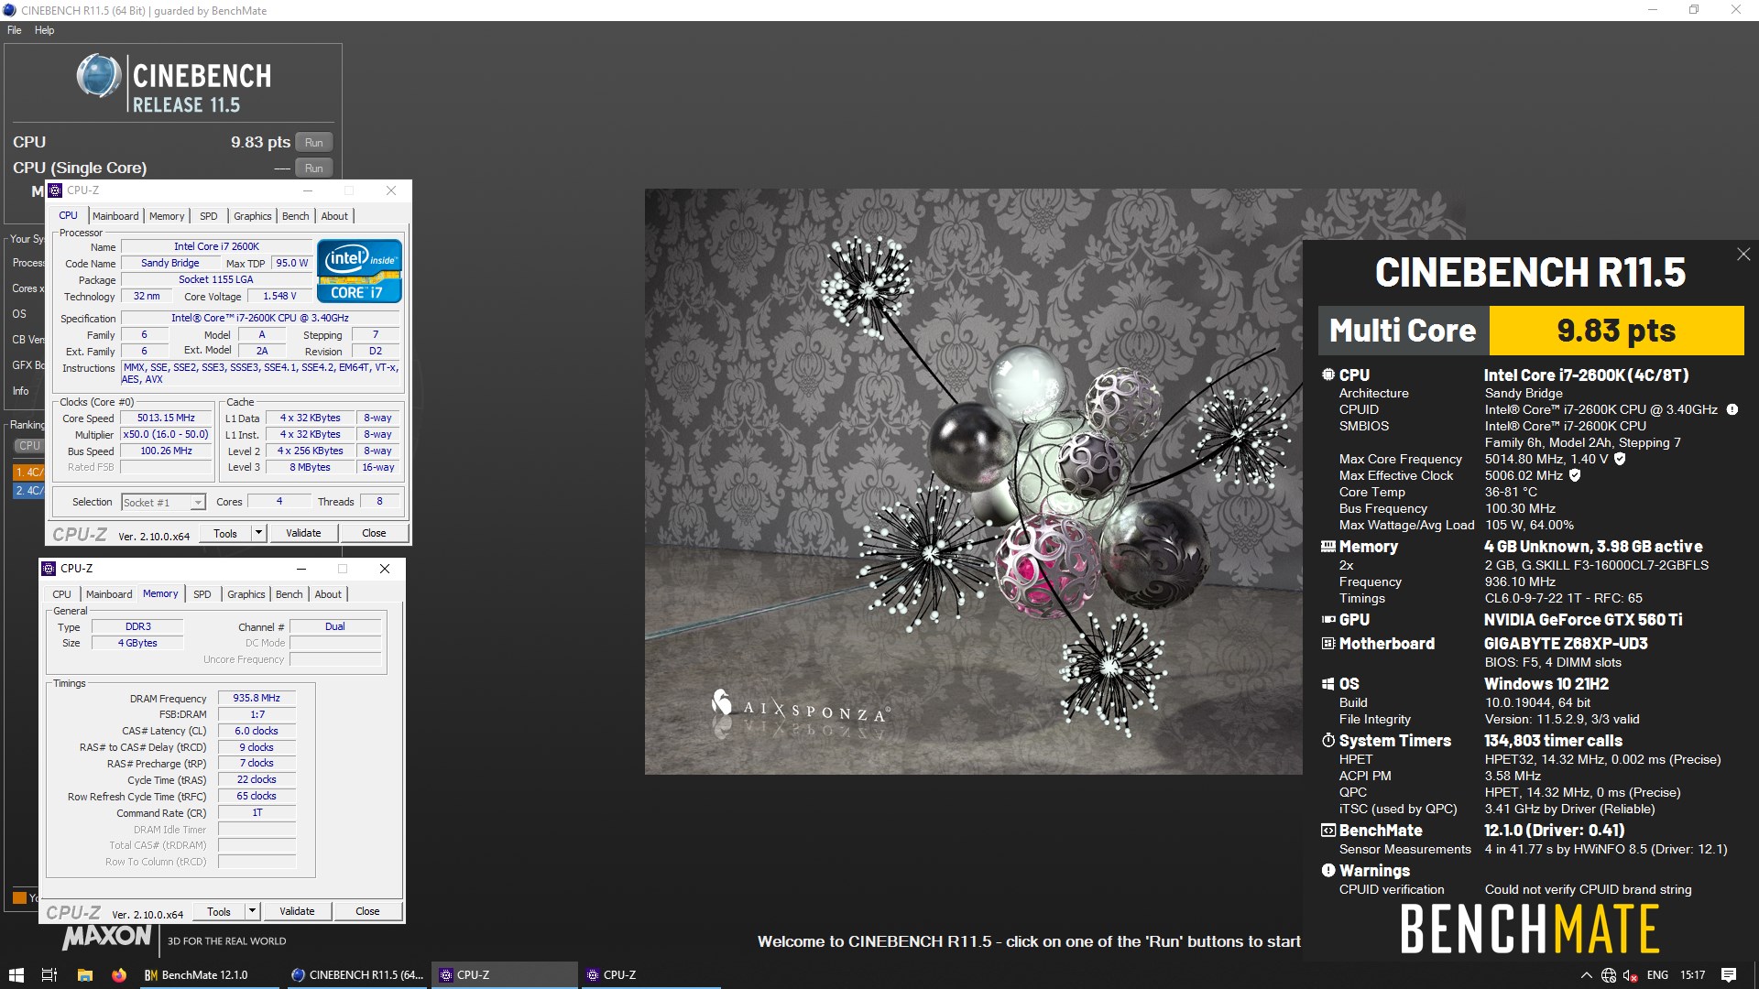This screenshot has width=1759, height=989.
Task: Open the Windows Start menu
Action: point(16,975)
